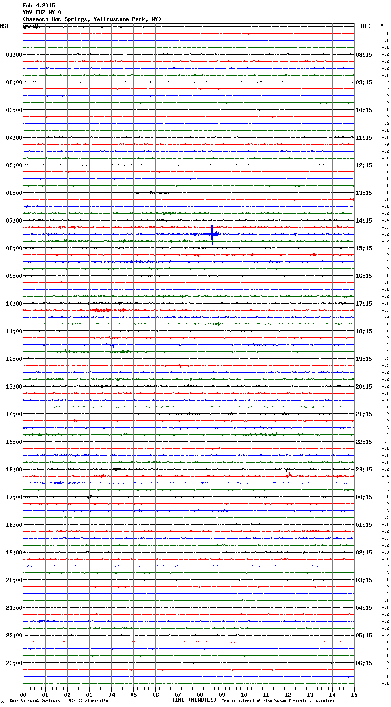The width and height of the screenshot is (391, 707).
Task: Click the '06:15' UTC time label
Action: (364, 663)
